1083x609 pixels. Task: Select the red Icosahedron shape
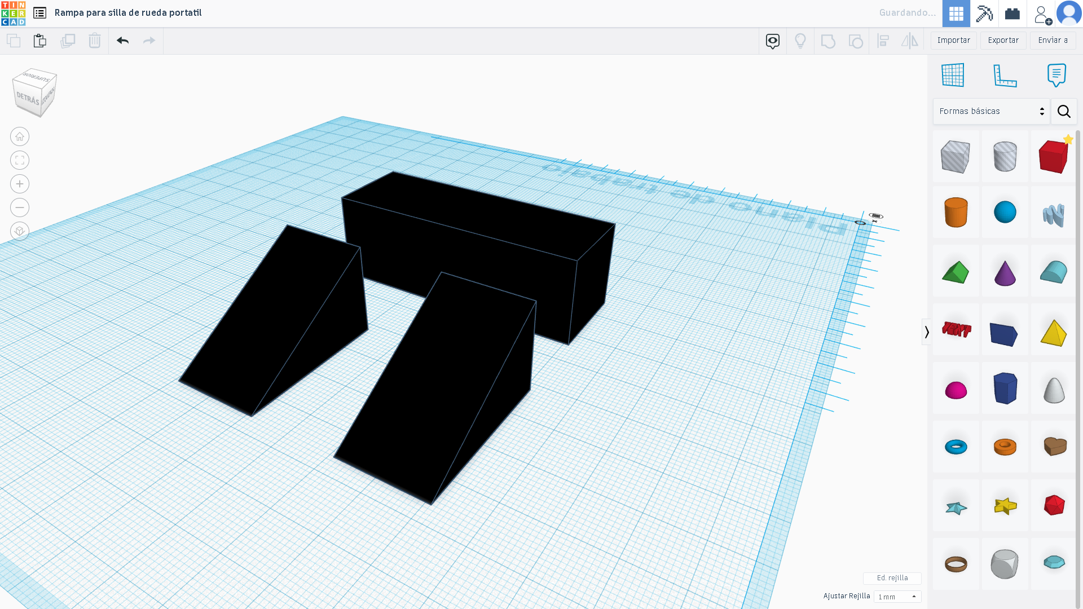(1053, 505)
